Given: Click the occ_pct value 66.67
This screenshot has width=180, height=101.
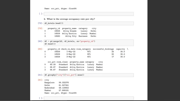Looking at the screenshot, I should (53, 67).
